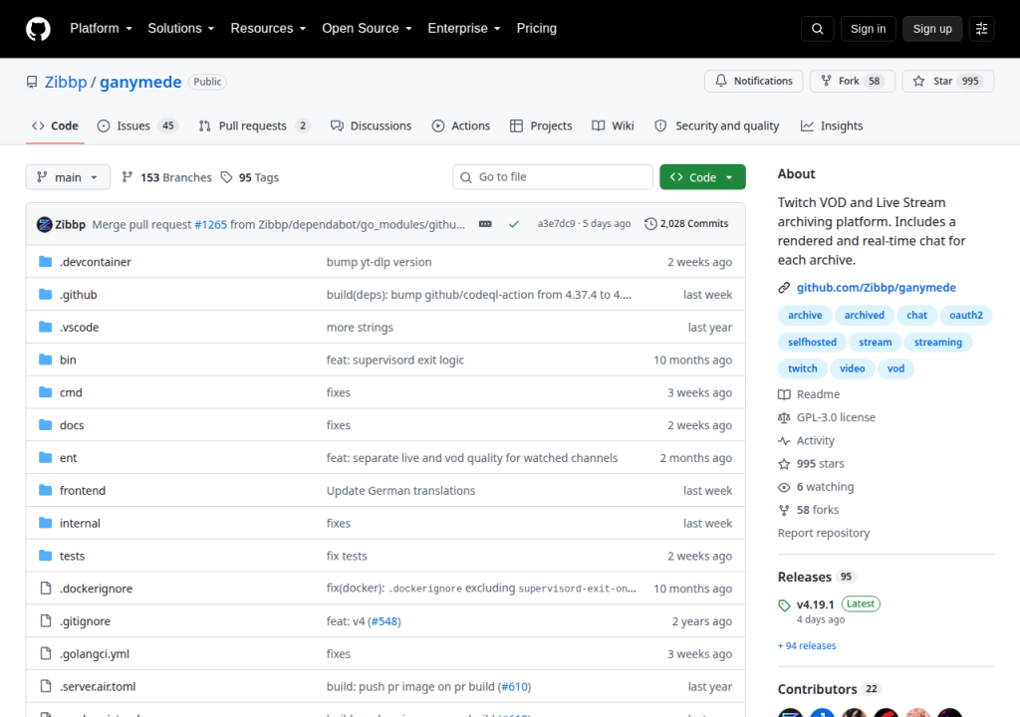1020x717 pixels.
Task: Open the Insights tab
Action: click(832, 126)
